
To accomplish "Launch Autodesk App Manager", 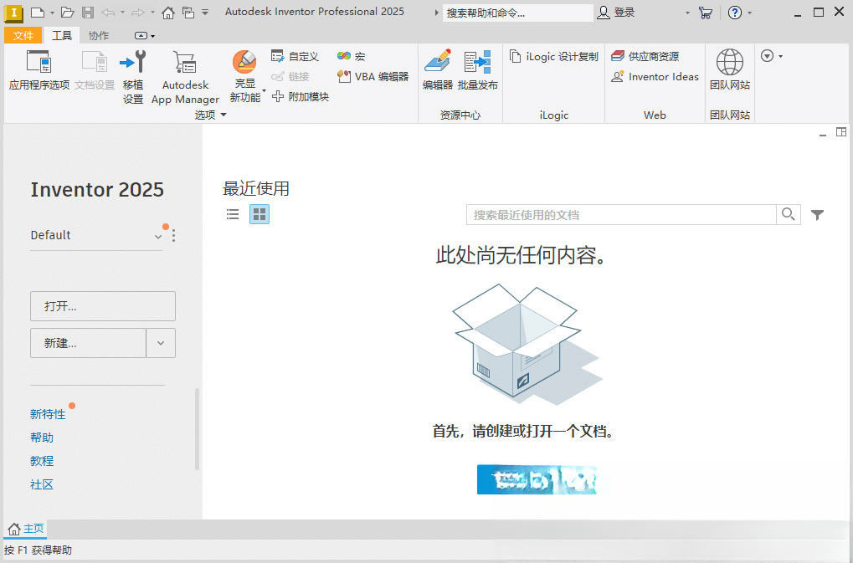I will pos(185,77).
